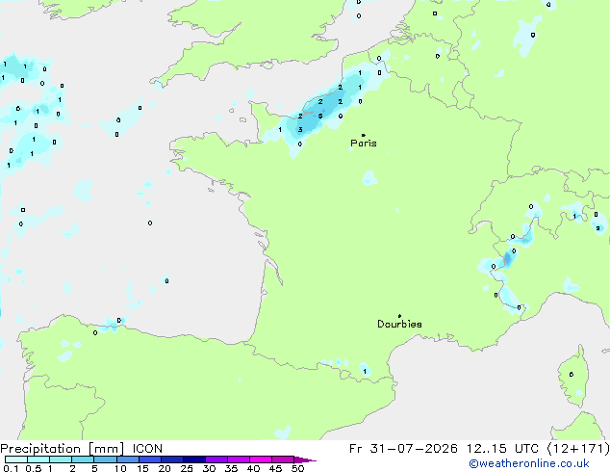Select the Dourbies city label

pos(399,324)
